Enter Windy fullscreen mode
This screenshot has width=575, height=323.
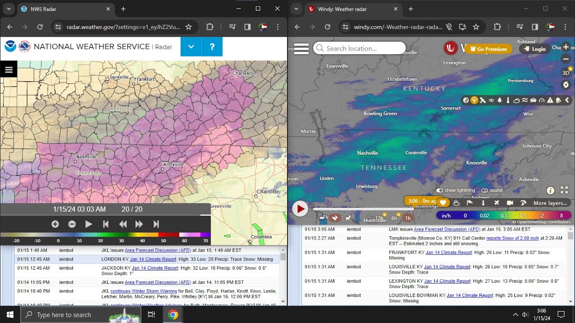click(x=564, y=190)
